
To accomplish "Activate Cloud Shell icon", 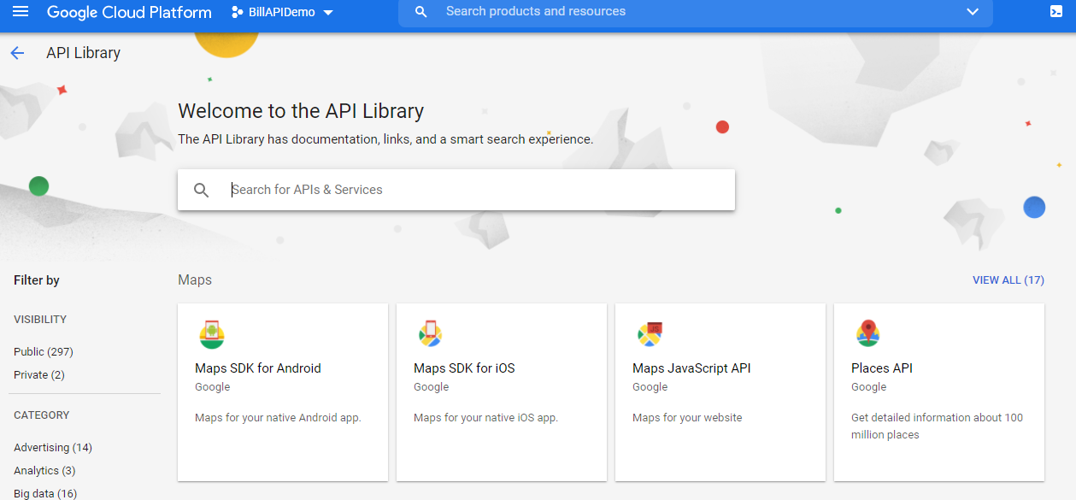I will click(x=1056, y=12).
